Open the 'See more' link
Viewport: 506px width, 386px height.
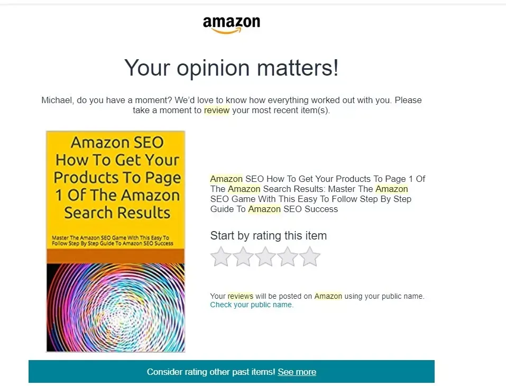(x=297, y=372)
